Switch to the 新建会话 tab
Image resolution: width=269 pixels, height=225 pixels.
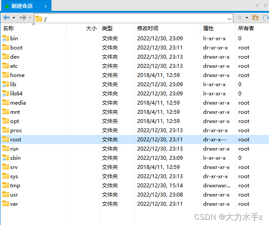(x=26, y=6)
